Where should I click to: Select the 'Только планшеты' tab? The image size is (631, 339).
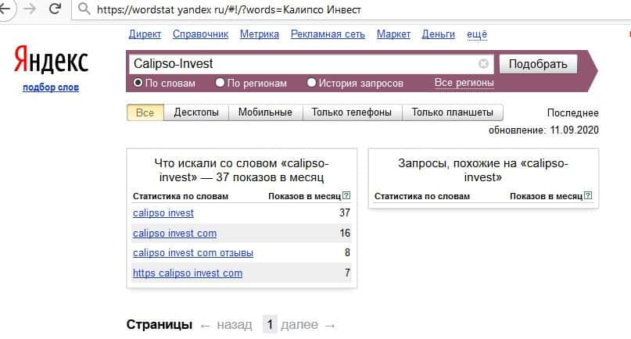(452, 112)
